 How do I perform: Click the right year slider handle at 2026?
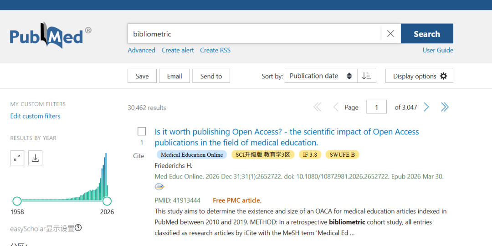point(107,201)
